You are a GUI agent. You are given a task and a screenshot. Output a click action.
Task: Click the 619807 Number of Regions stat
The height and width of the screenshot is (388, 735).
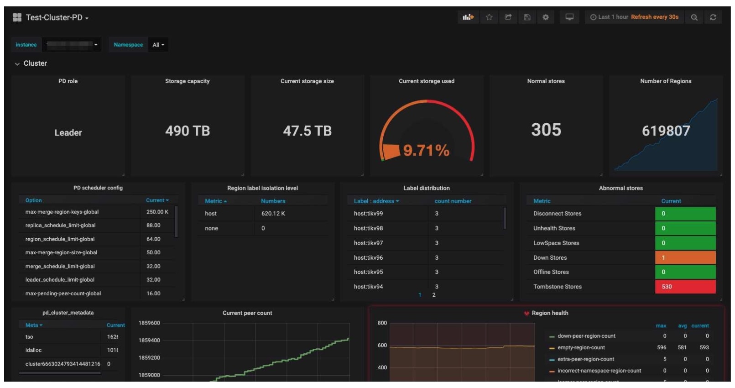click(x=666, y=131)
